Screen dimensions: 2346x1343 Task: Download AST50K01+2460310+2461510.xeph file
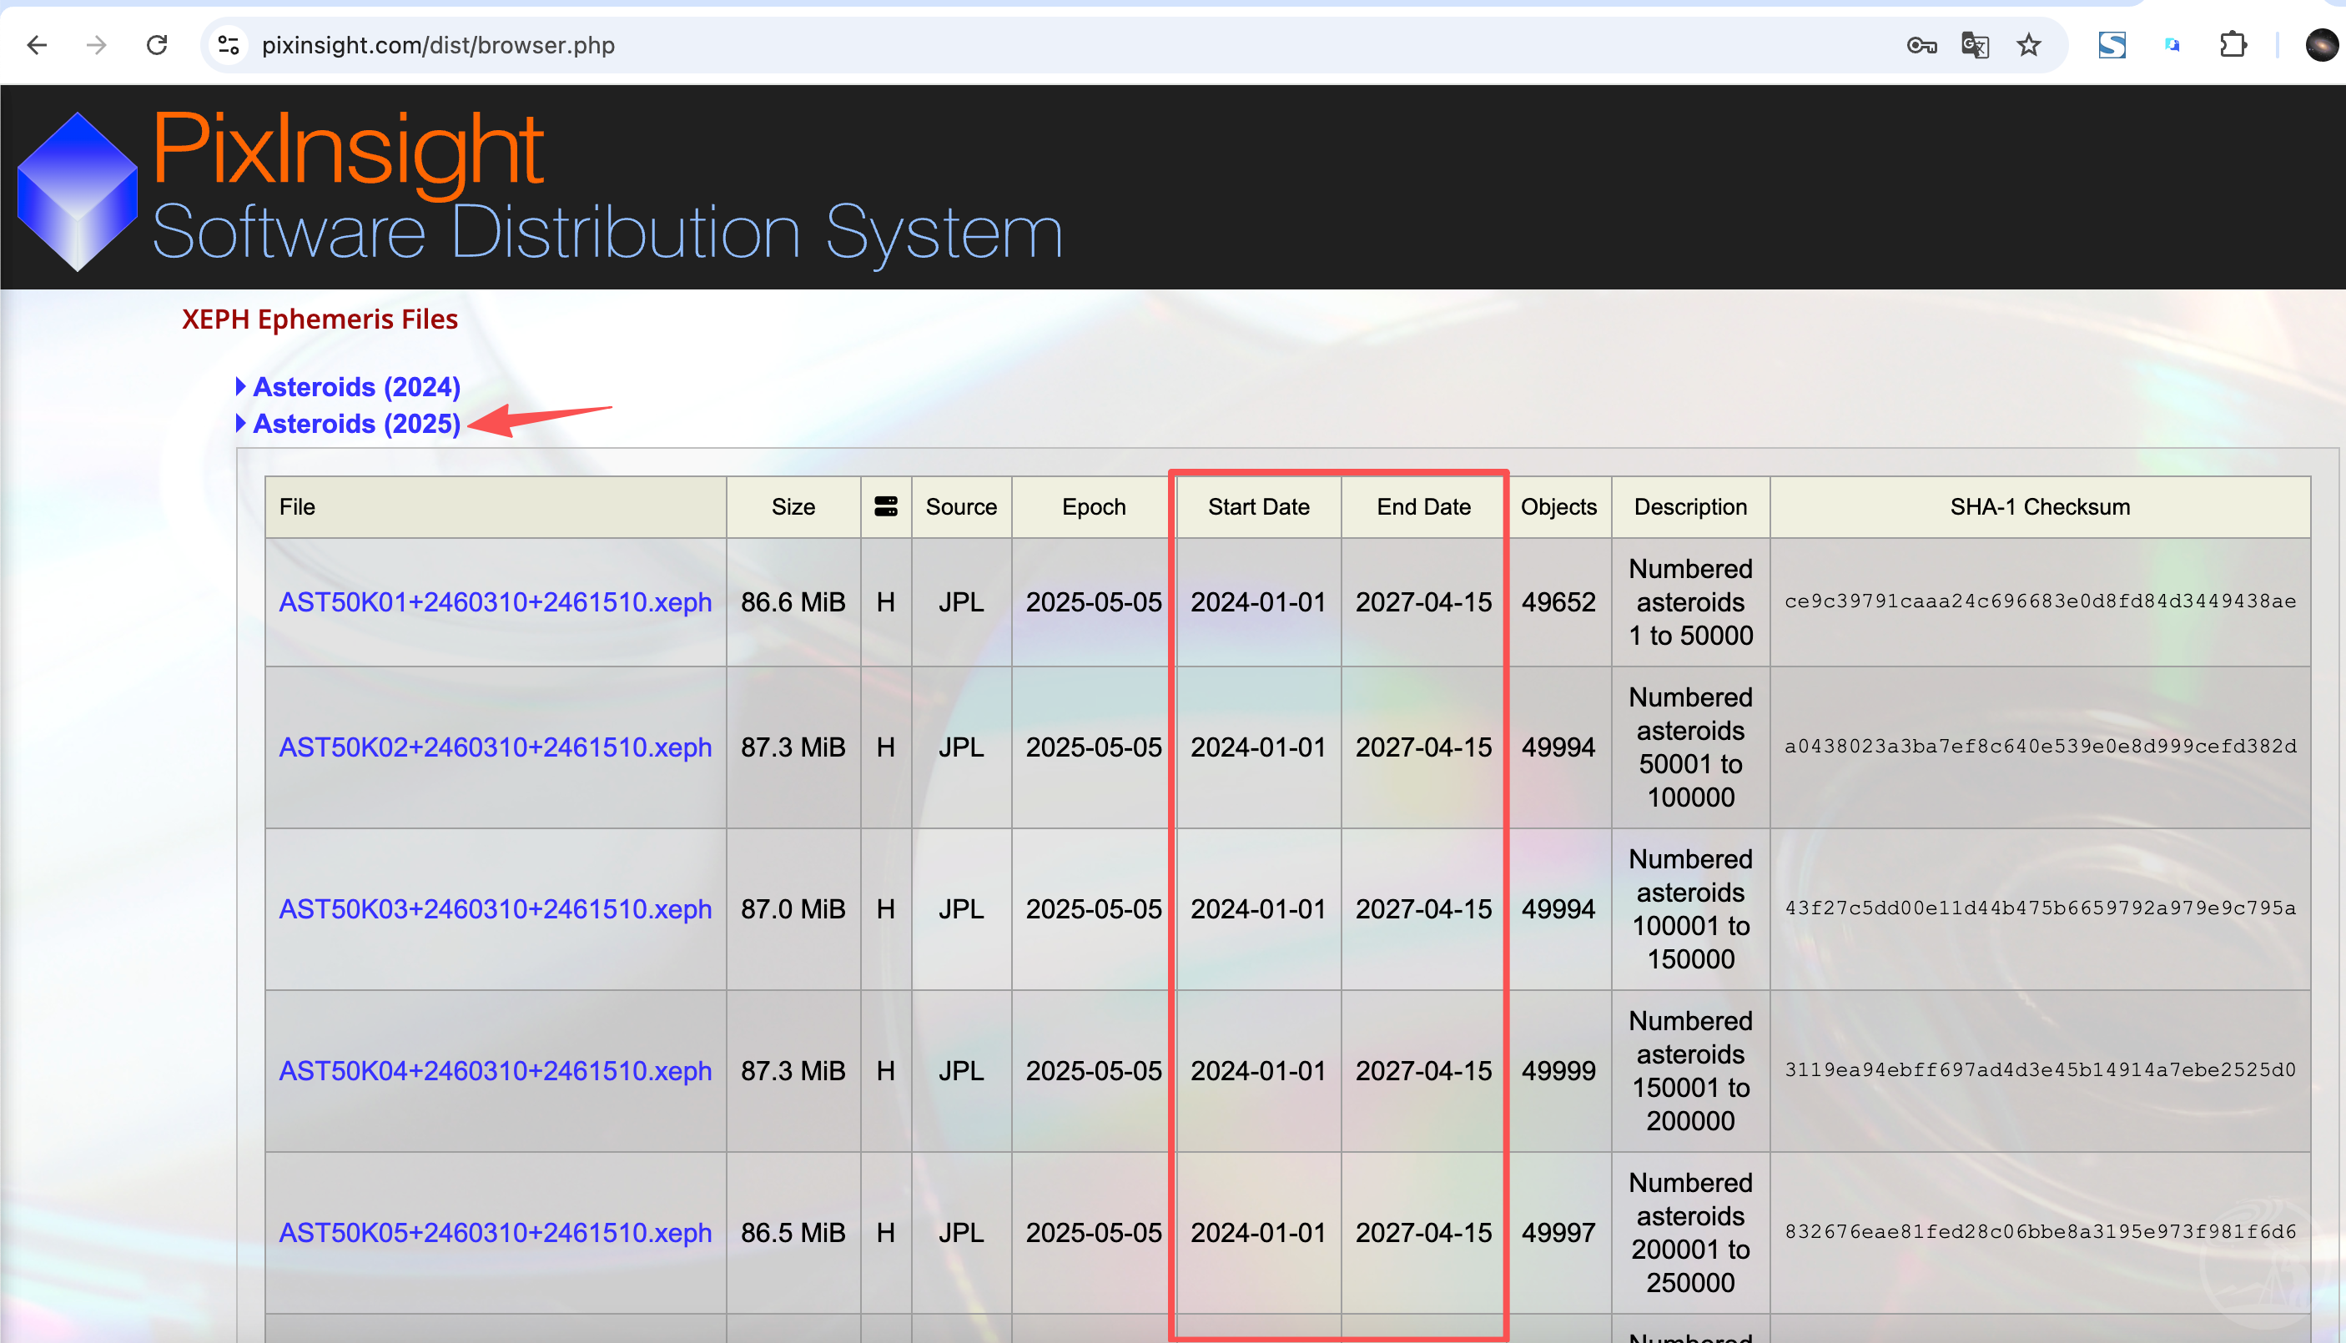click(496, 601)
